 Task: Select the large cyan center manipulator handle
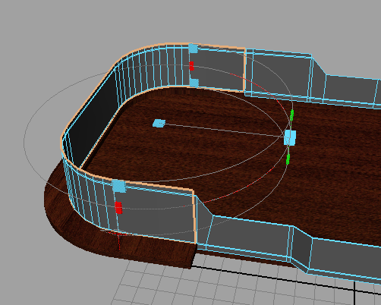click(290, 138)
